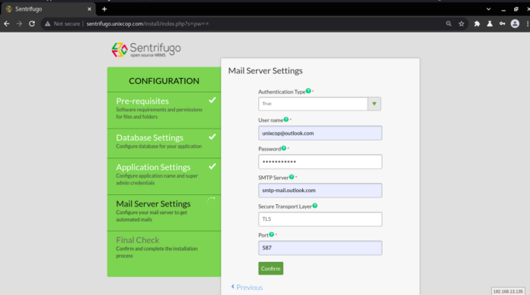Click Database Settings checkmark icon
This screenshot has height=295, width=530.
coord(212,137)
